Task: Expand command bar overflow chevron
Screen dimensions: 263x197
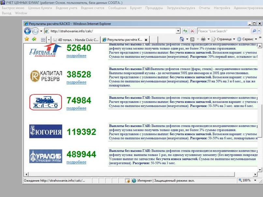Action: tap(260, 37)
